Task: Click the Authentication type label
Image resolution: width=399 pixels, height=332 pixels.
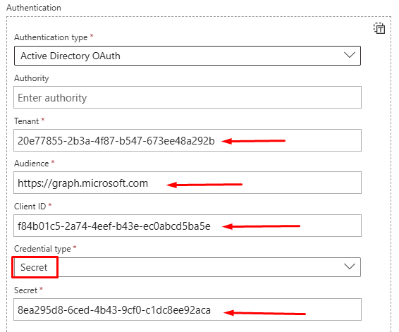Action: 51,37
